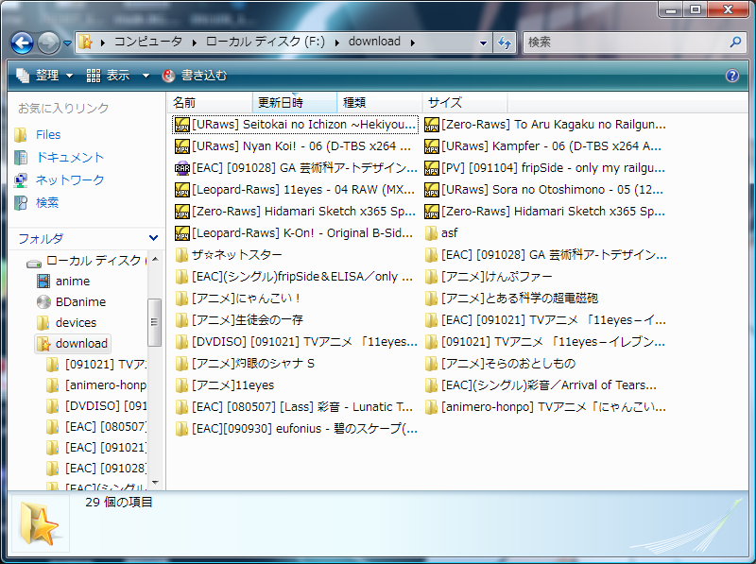This screenshot has height=564, width=756.
Task: Collapse the フォルダ pane chevron
Action: (153, 238)
